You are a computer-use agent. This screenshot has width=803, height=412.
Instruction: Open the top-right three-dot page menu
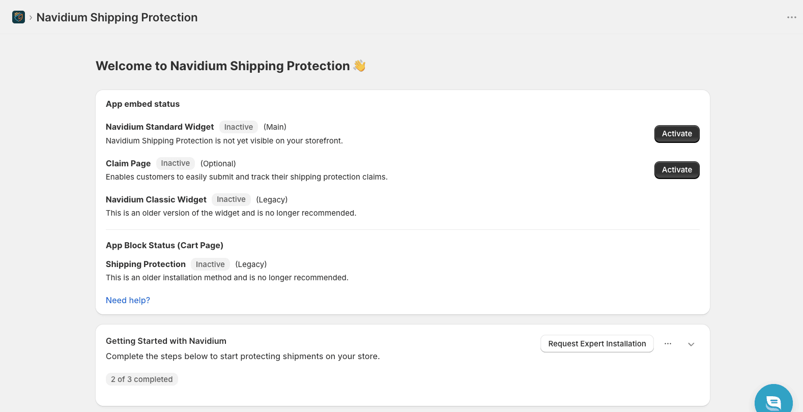pos(791,17)
